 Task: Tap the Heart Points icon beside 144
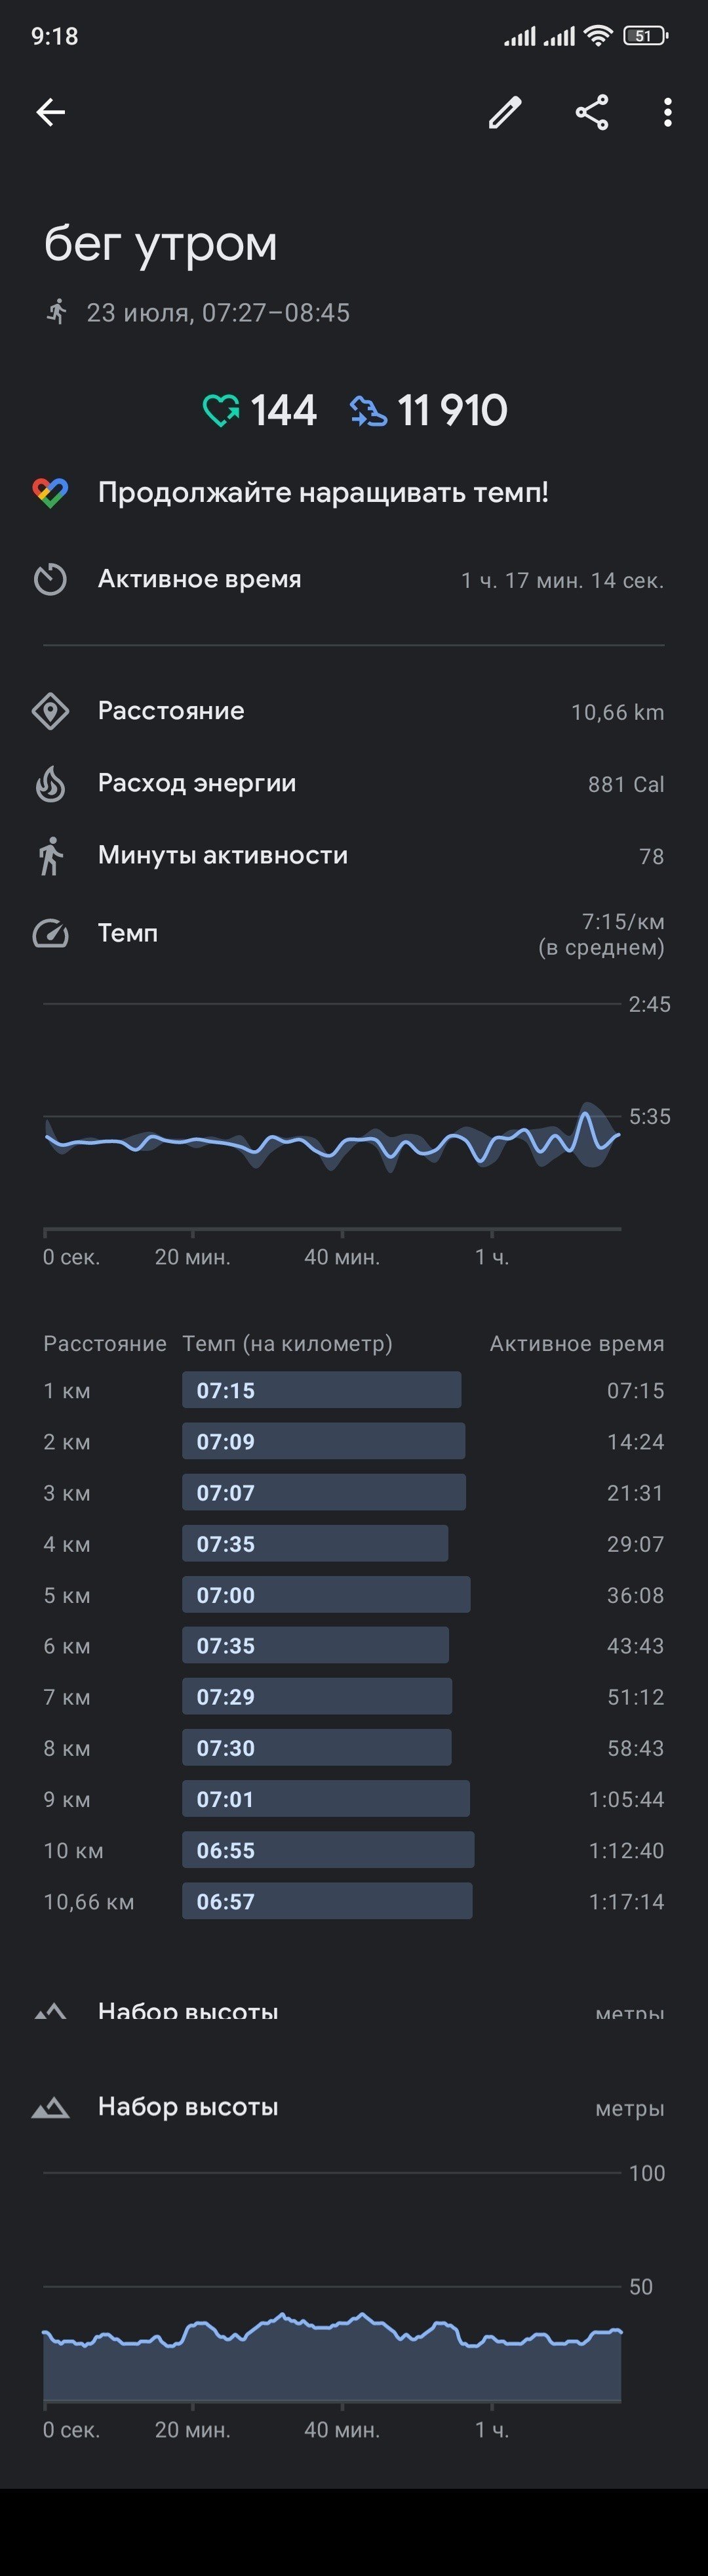pos(221,410)
